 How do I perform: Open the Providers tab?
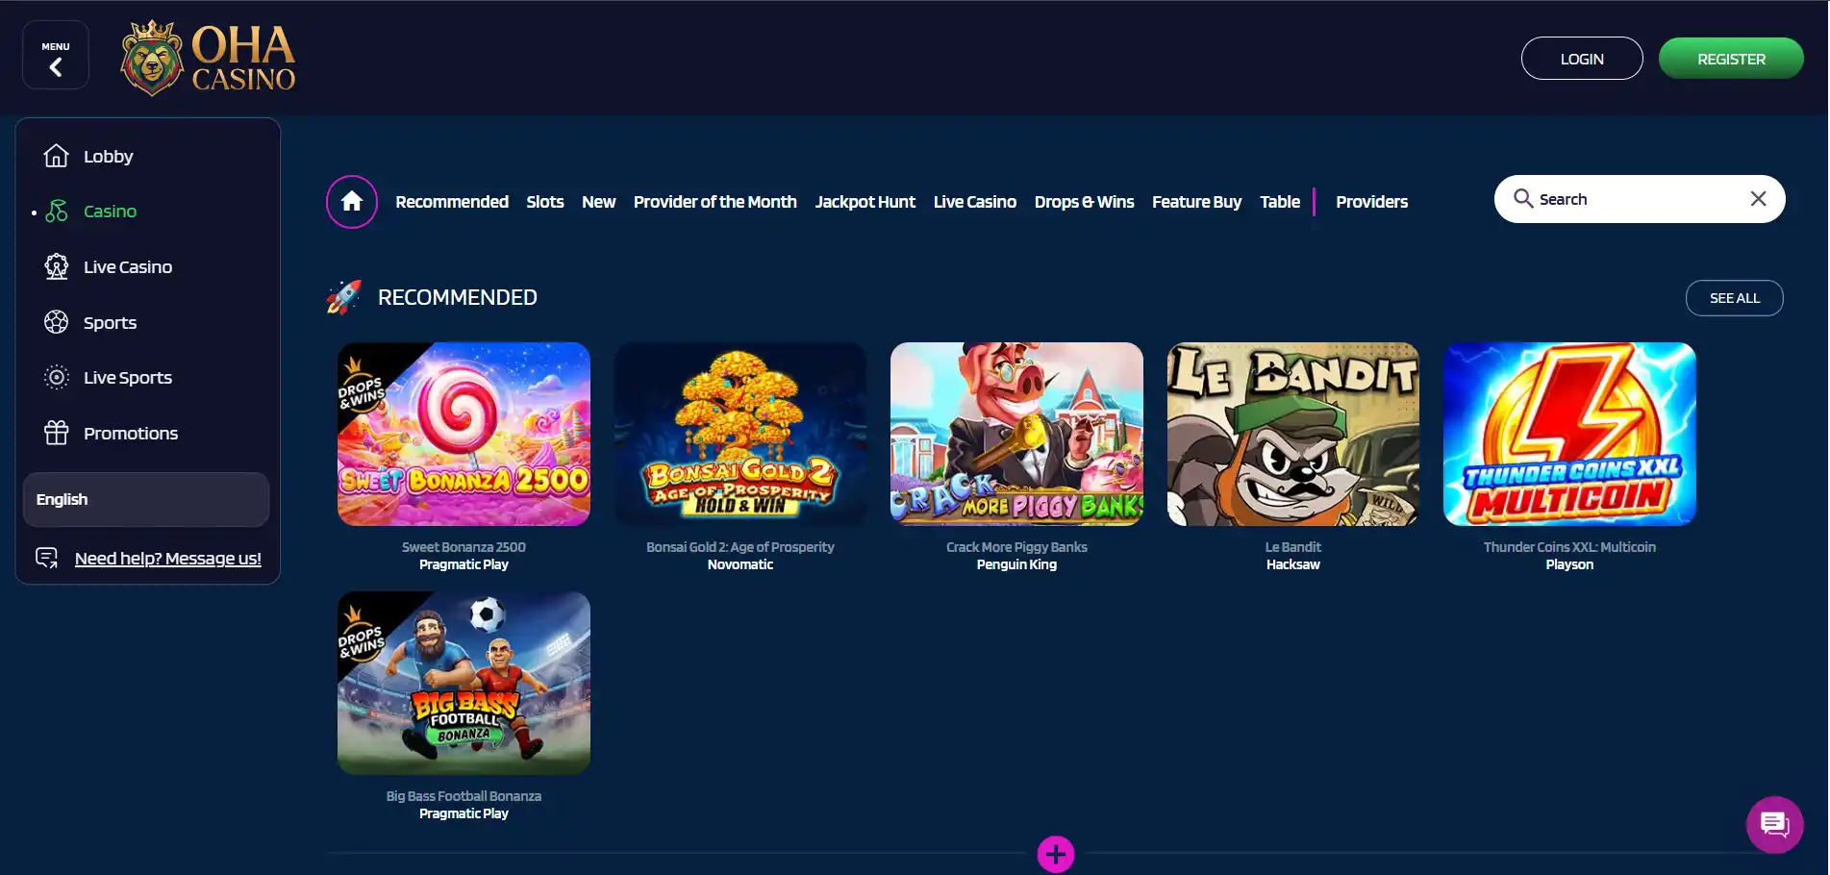1372,202
